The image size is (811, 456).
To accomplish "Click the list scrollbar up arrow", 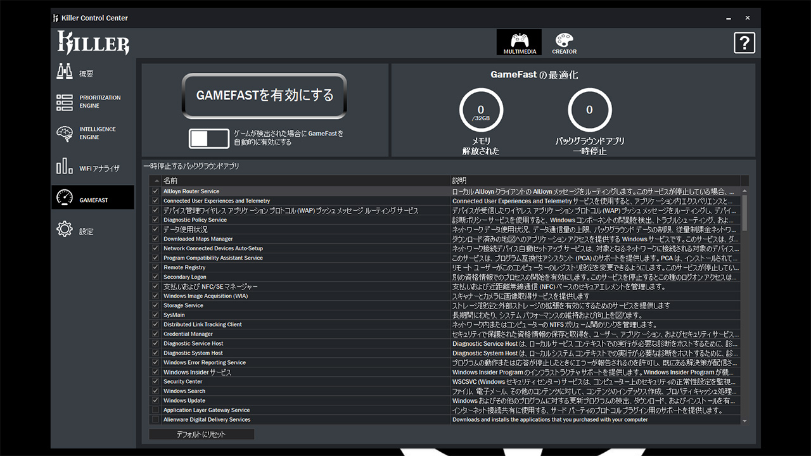I will (x=744, y=191).
